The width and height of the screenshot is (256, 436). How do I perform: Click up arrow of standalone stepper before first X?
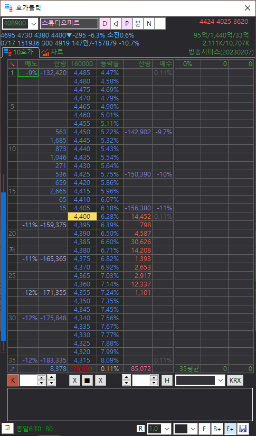point(51,378)
